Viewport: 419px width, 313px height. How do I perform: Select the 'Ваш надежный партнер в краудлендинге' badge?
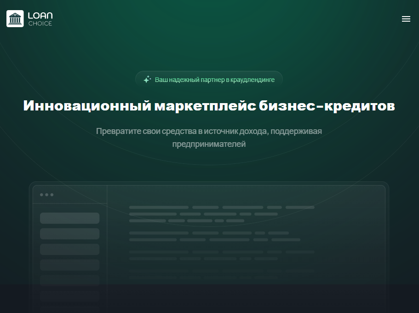tap(209, 80)
